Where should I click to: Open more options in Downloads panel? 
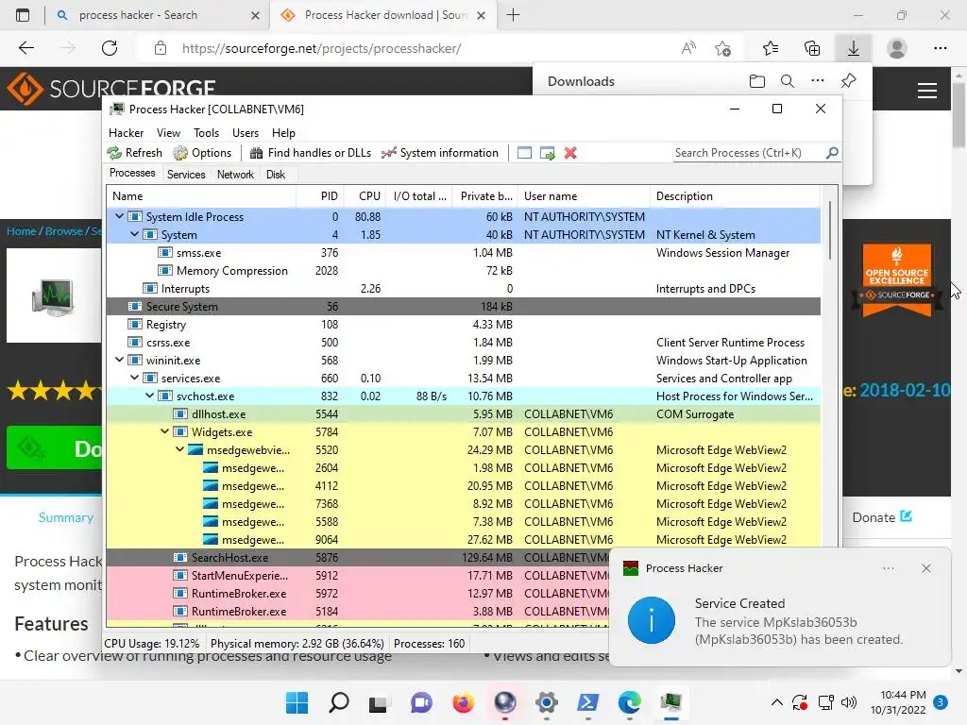(818, 80)
